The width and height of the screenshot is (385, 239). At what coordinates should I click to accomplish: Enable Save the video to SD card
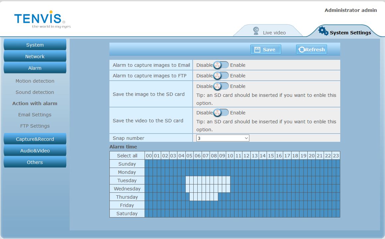(221, 113)
